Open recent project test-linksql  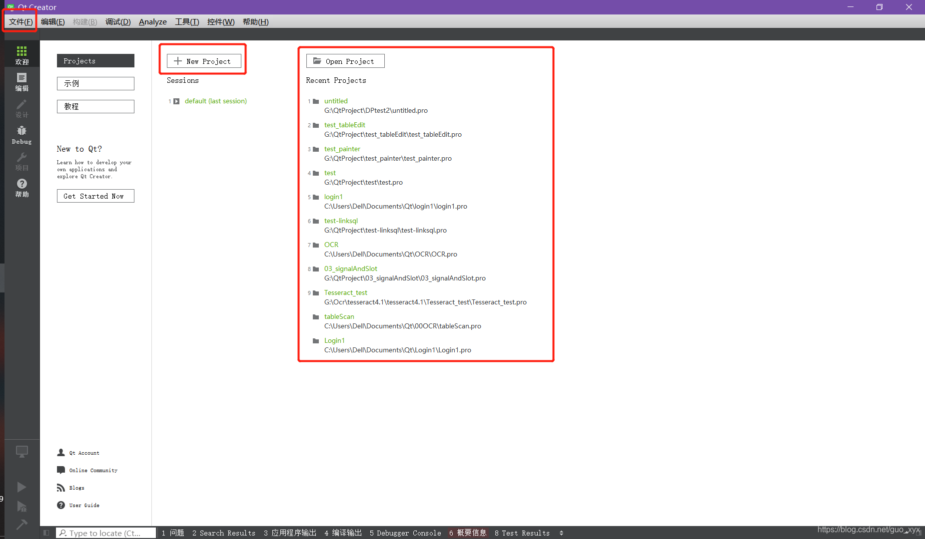point(341,221)
